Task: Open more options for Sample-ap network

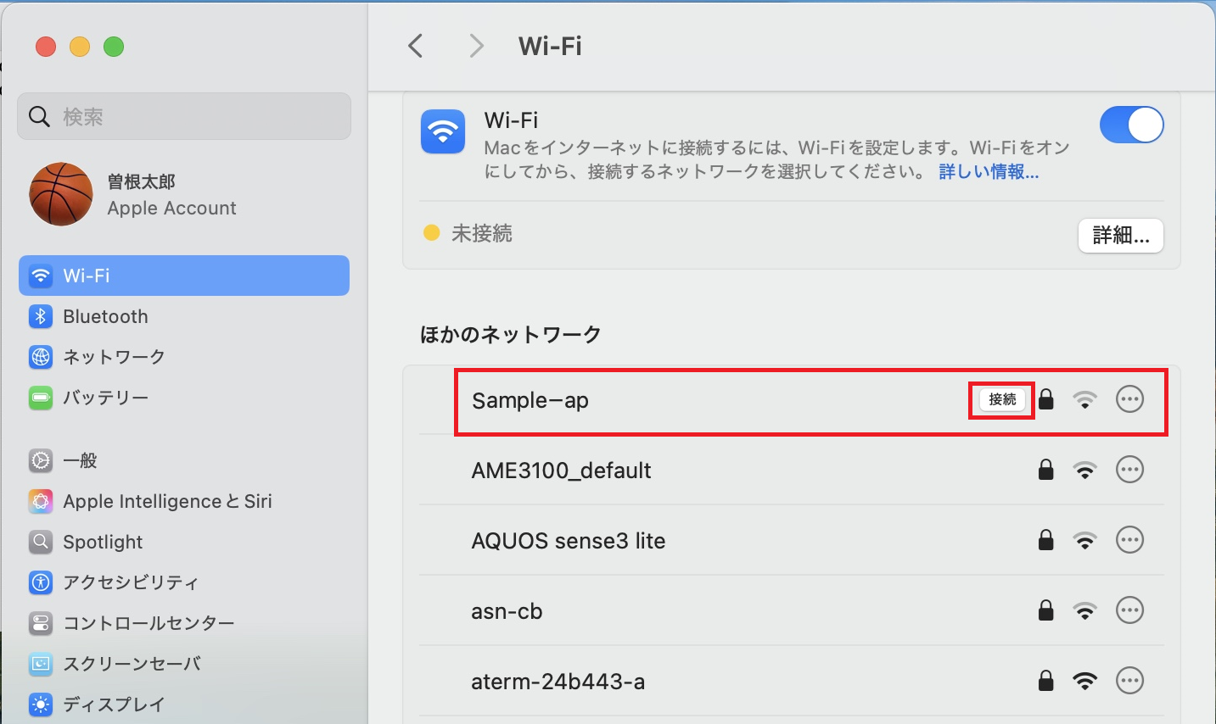Action: pos(1129,399)
